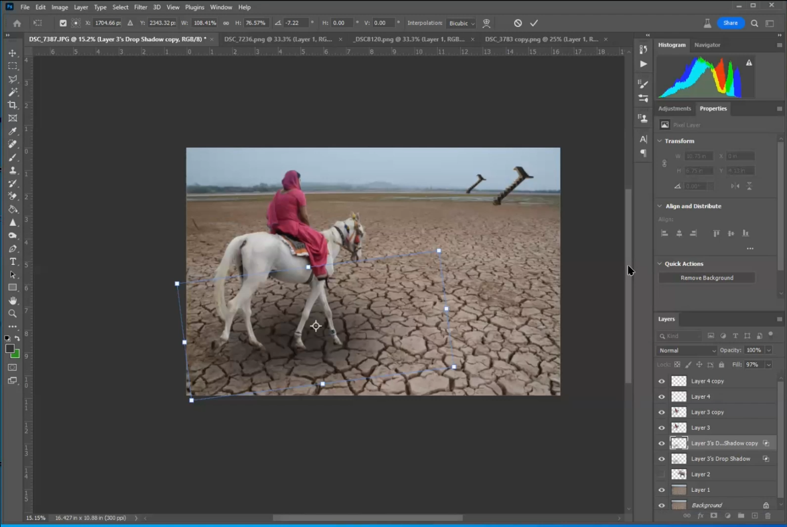Show the hidden Layer 2

pyautogui.click(x=661, y=474)
